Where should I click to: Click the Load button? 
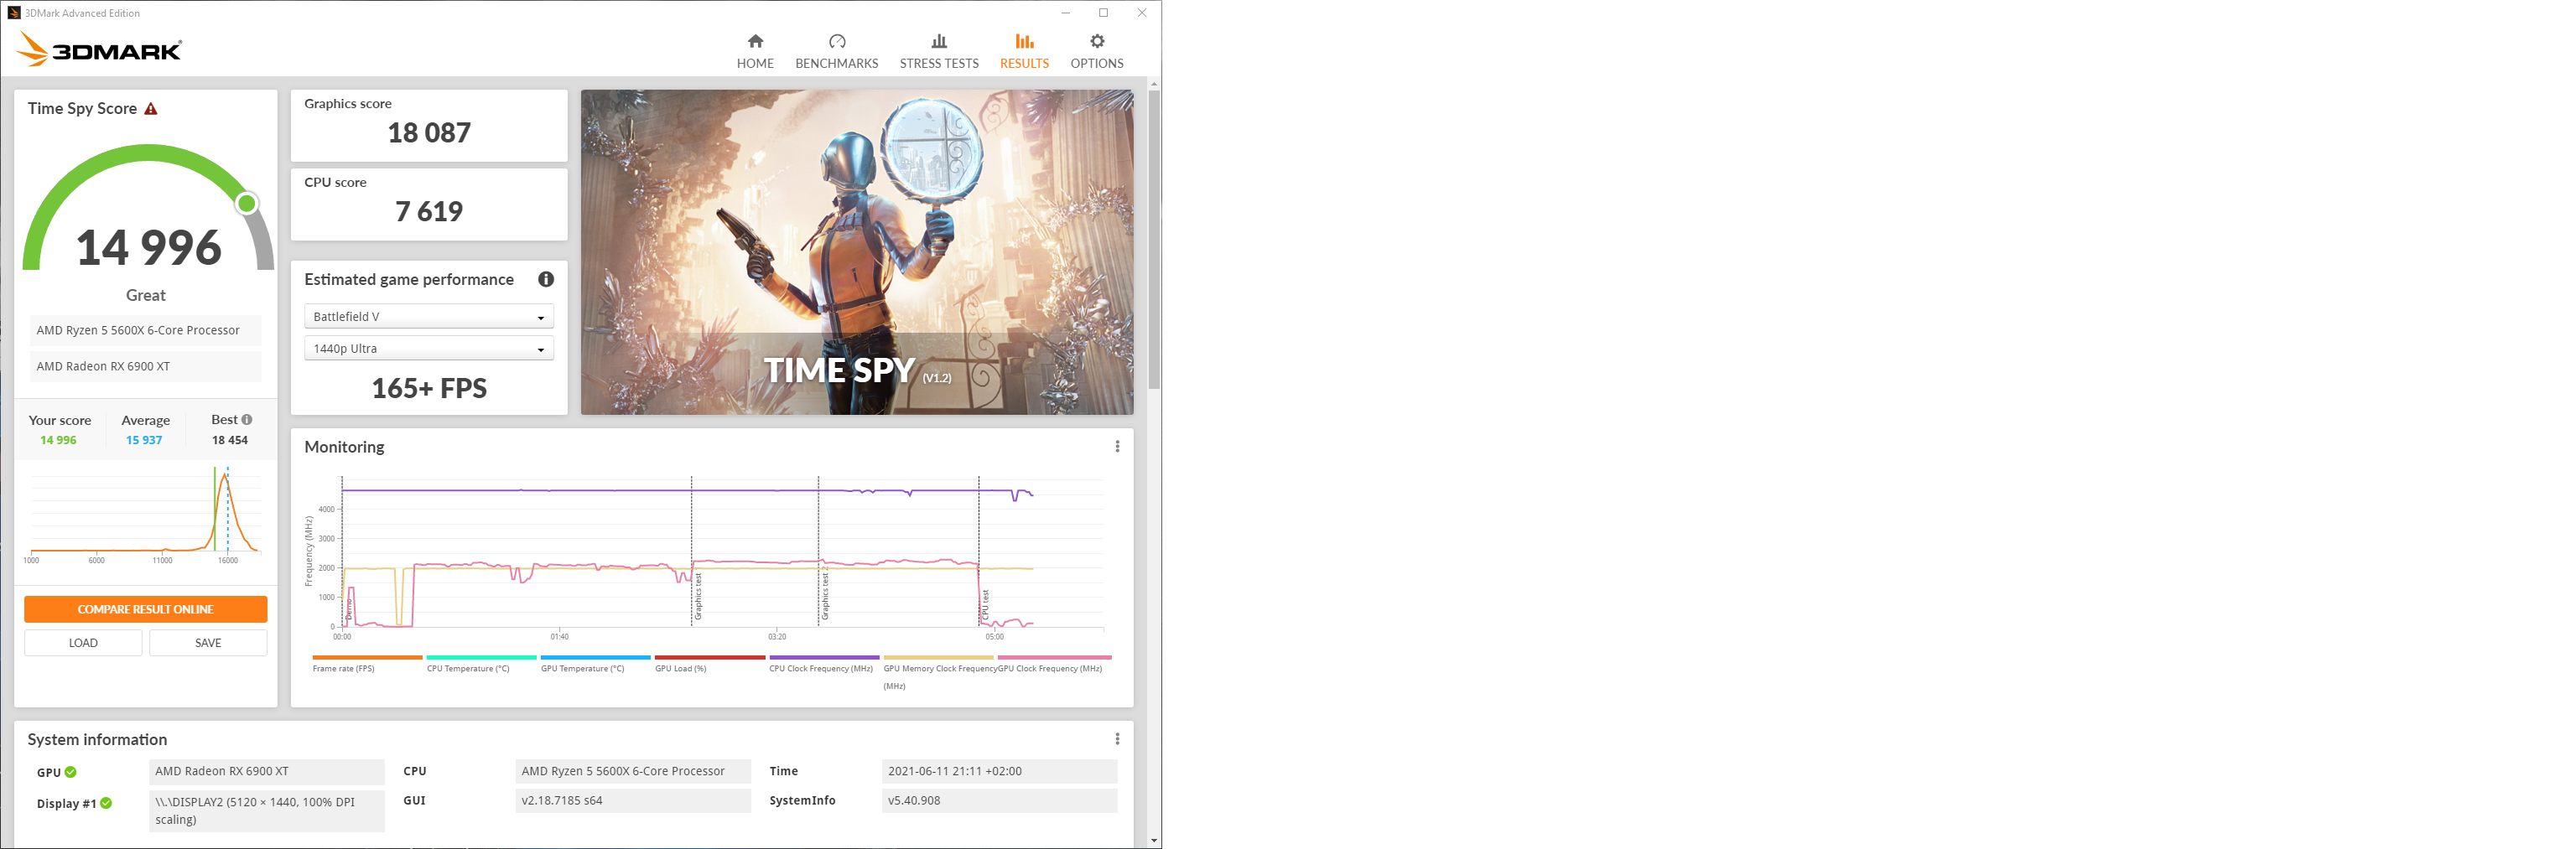83,643
